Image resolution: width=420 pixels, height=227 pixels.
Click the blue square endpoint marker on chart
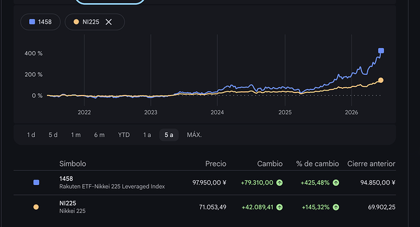(x=381, y=51)
